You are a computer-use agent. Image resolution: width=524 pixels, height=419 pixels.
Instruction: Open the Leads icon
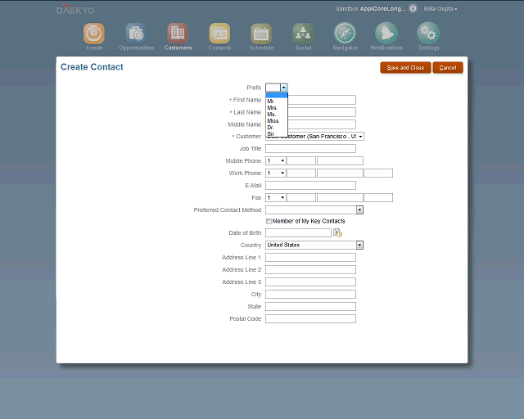coord(94,33)
